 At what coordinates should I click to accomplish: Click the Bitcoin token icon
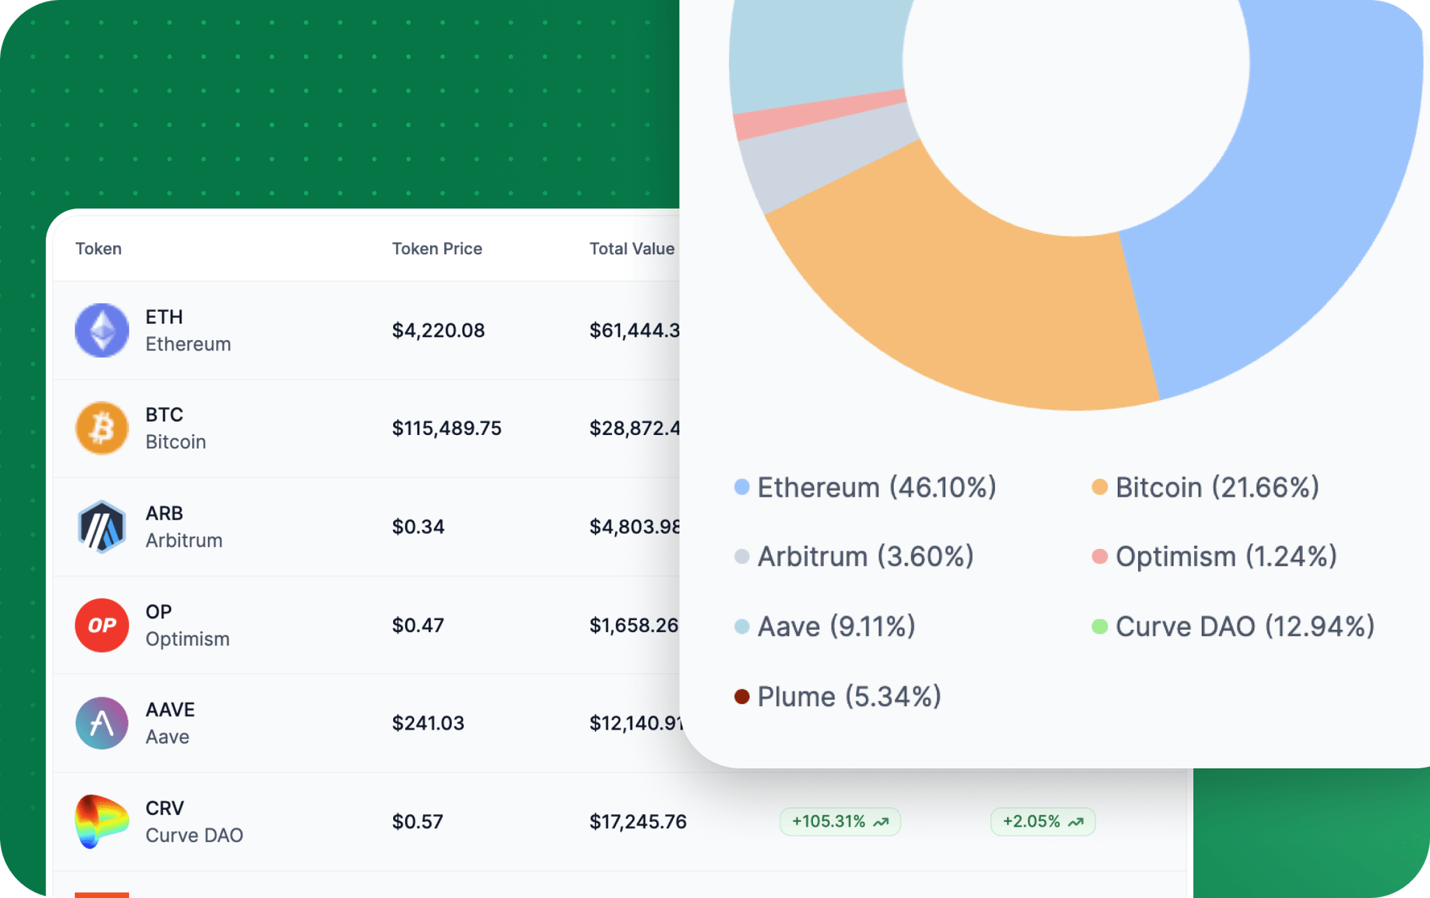[x=102, y=428]
